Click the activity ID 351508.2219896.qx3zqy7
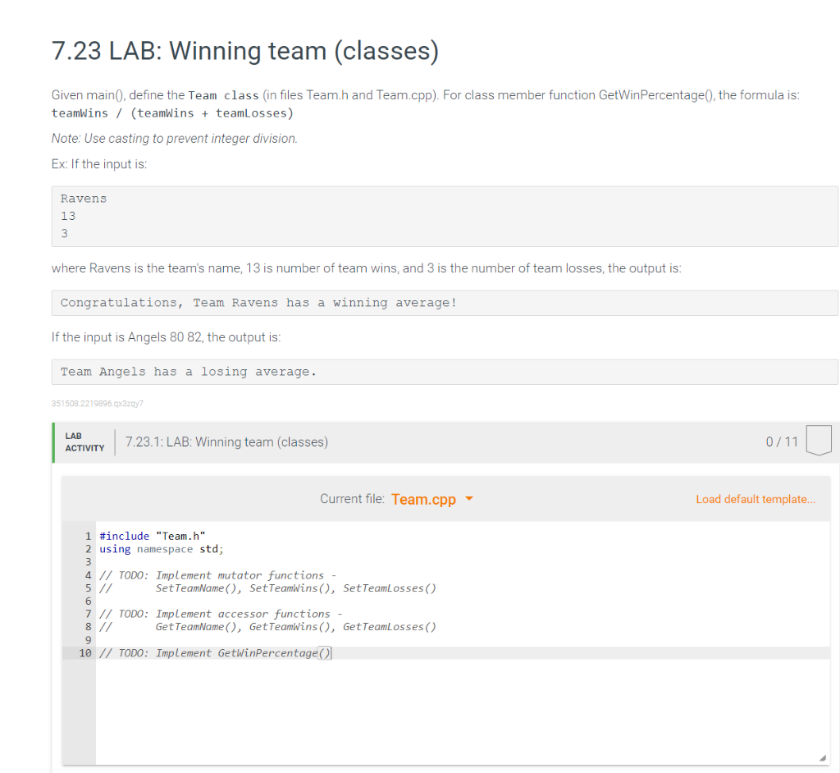Screen dimensions: 840x773 coord(98,404)
